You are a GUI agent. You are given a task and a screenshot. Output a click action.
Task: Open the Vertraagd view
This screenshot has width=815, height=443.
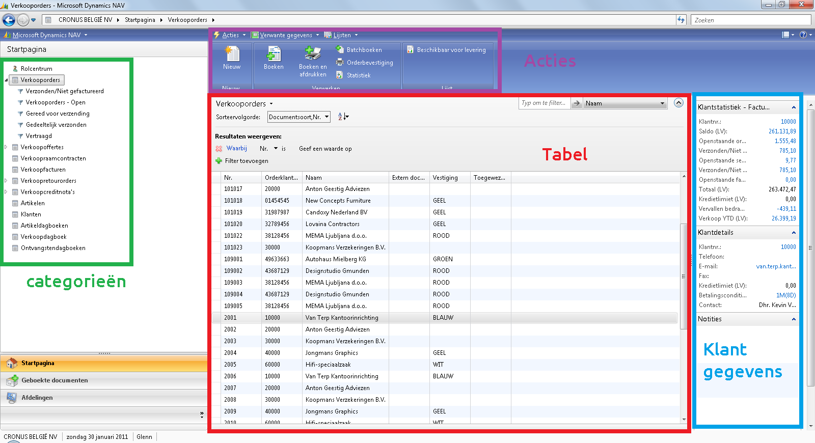[39, 136]
